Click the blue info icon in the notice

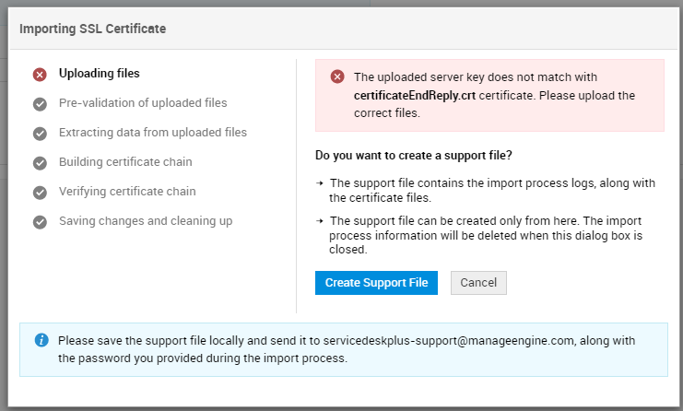pos(41,340)
